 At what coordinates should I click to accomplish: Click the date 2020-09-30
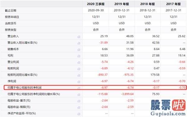coord(96,10)
